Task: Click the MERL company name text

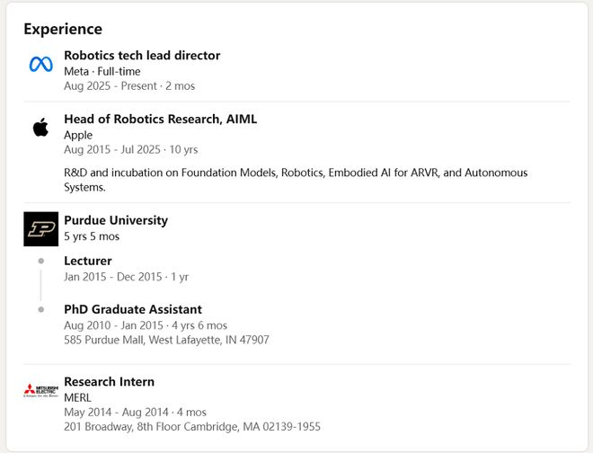Action: (x=78, y=397)
